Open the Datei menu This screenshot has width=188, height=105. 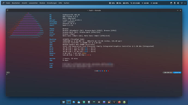[x=8, y=3]
